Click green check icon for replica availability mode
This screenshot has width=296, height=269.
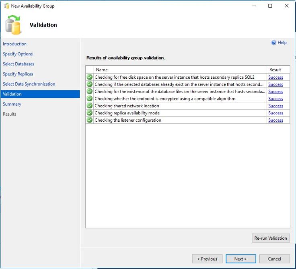(90, 113)
